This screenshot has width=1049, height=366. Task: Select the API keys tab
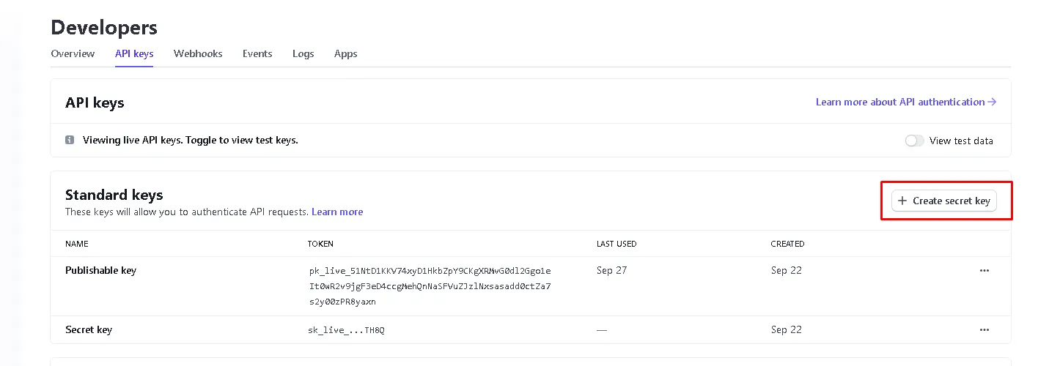click(x=134, y=53)
